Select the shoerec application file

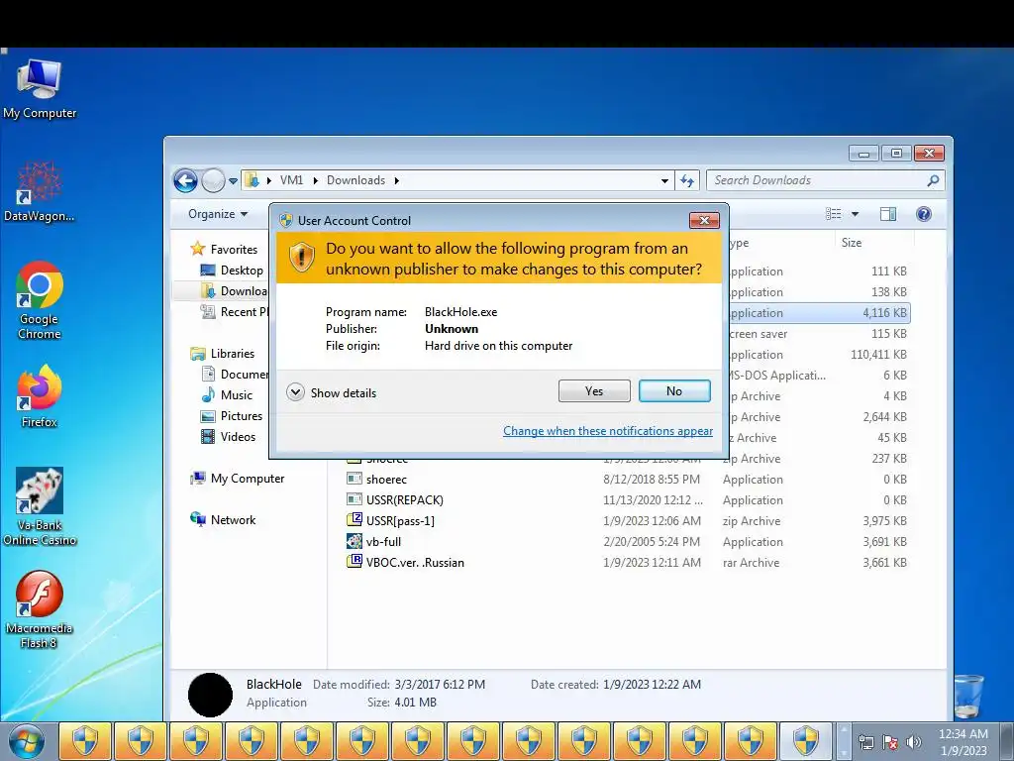(x=386, y=480)
